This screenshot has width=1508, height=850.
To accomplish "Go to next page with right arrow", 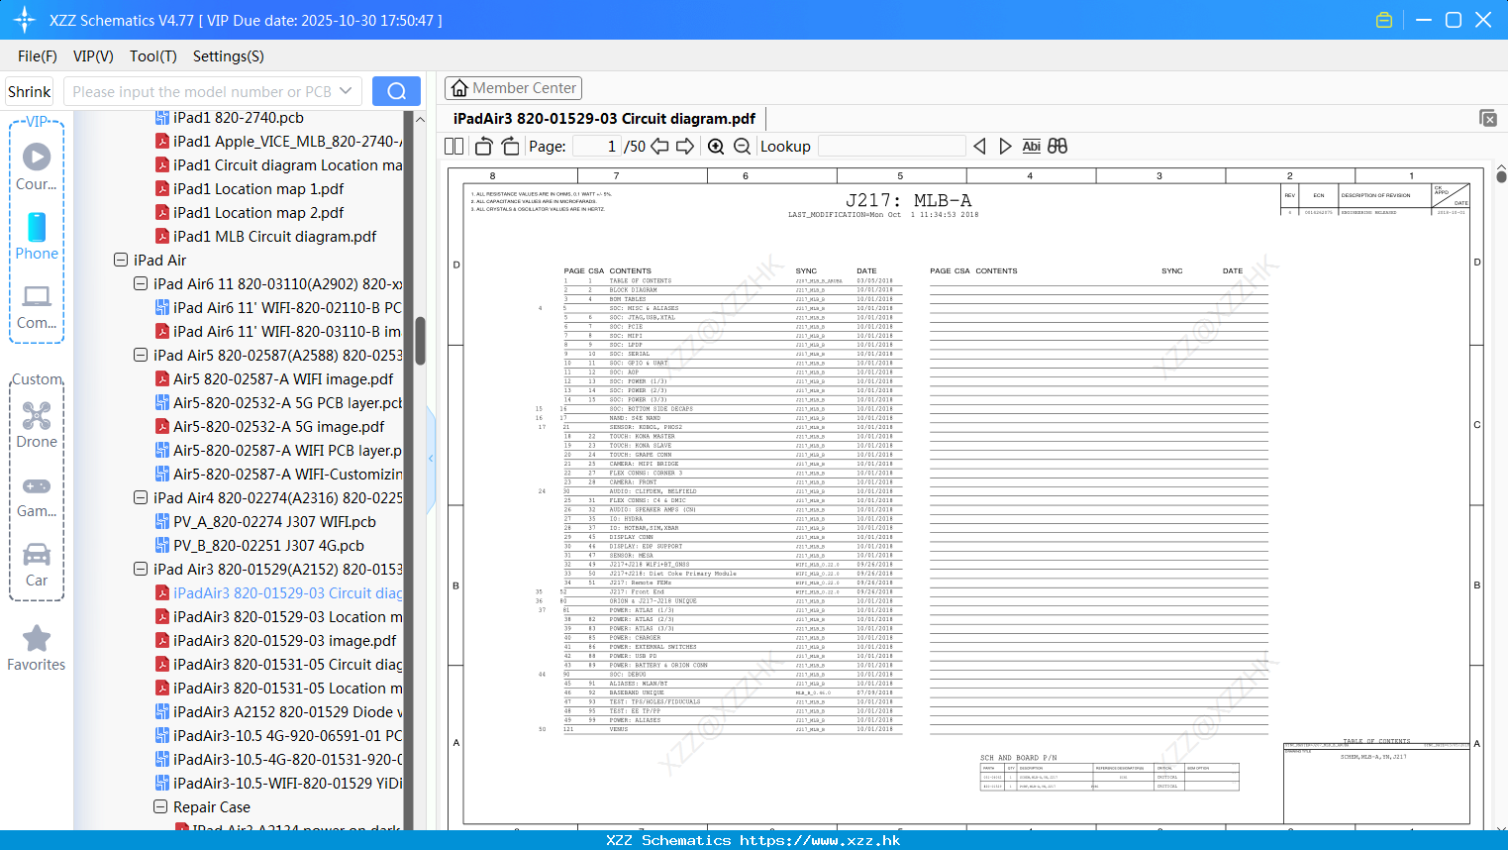I will (685, 147).
